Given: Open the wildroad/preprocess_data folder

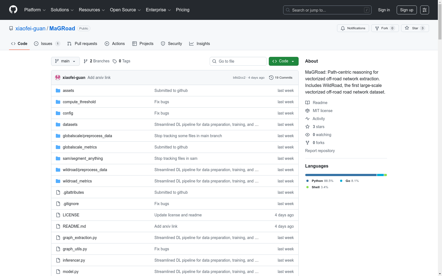Looking at the screenshot, I should [x=85, y=170].
